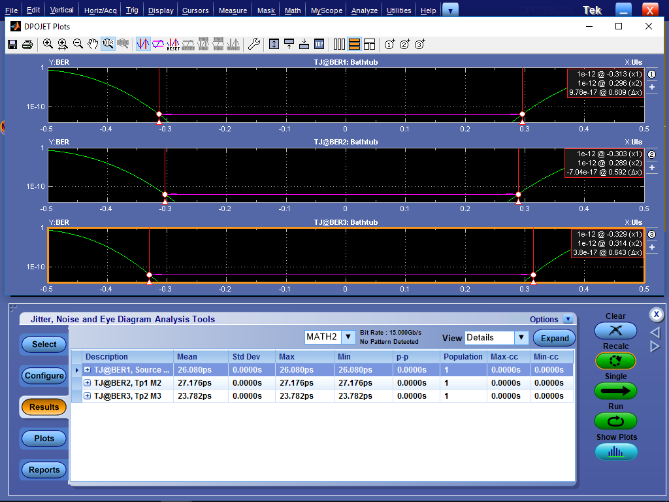Click the Select button
This screenshot has width=669, height=502.
tap(44, 344)
